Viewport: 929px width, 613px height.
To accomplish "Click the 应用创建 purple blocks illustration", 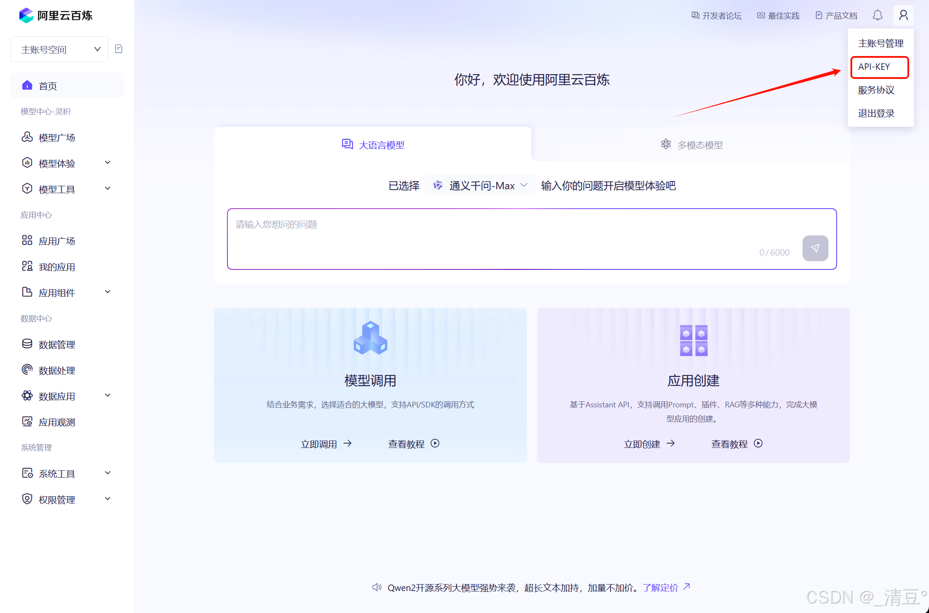I will point(693,340).
